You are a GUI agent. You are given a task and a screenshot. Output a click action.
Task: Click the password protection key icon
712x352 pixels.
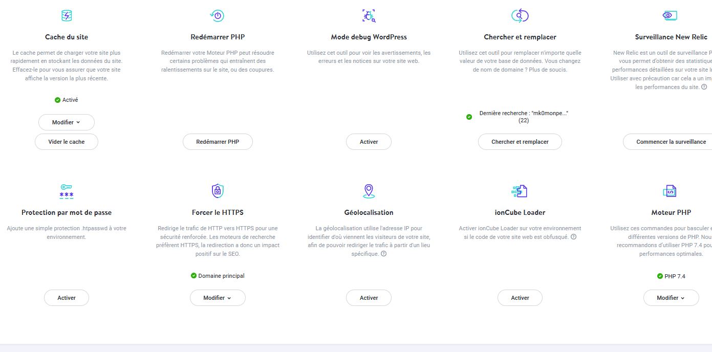(67, 191)
